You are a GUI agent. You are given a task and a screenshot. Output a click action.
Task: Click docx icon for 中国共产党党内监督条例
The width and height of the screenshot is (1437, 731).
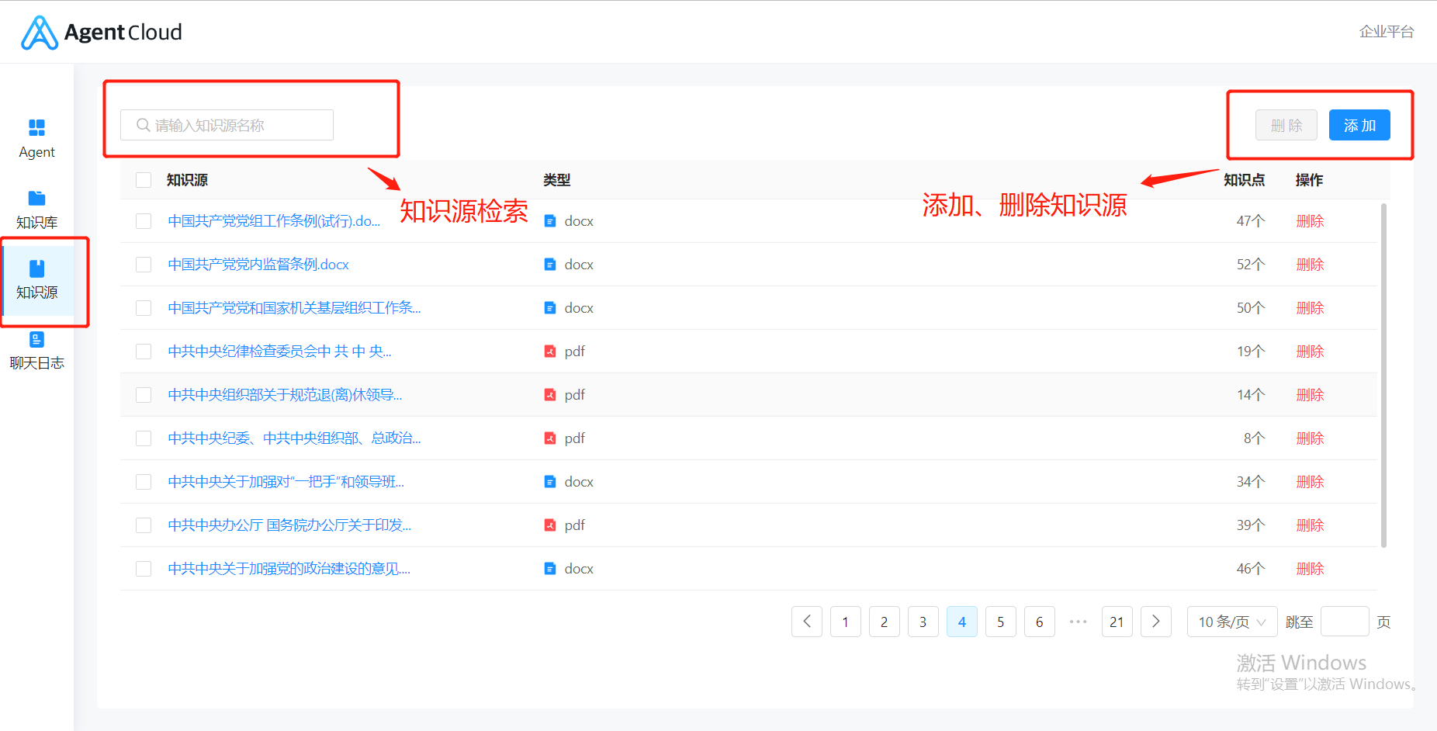pyautogui.click(x=550, y=265)
